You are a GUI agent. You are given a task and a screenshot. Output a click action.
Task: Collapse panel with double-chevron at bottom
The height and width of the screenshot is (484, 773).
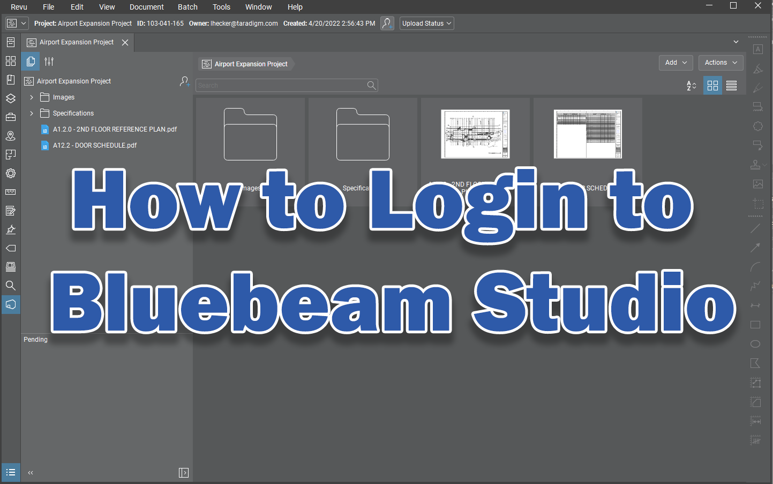[31, 473]
